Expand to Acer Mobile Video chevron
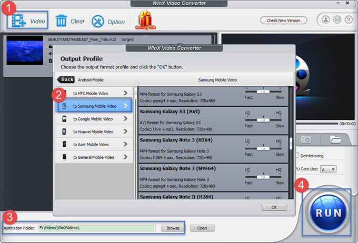358x243 pixels. [125, 144]
